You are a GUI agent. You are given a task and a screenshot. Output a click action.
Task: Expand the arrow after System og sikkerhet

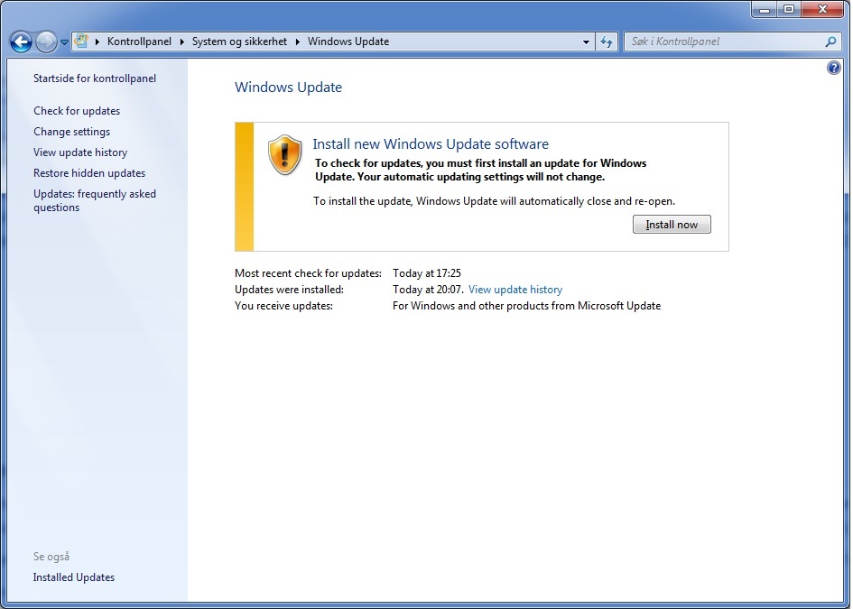298,42
